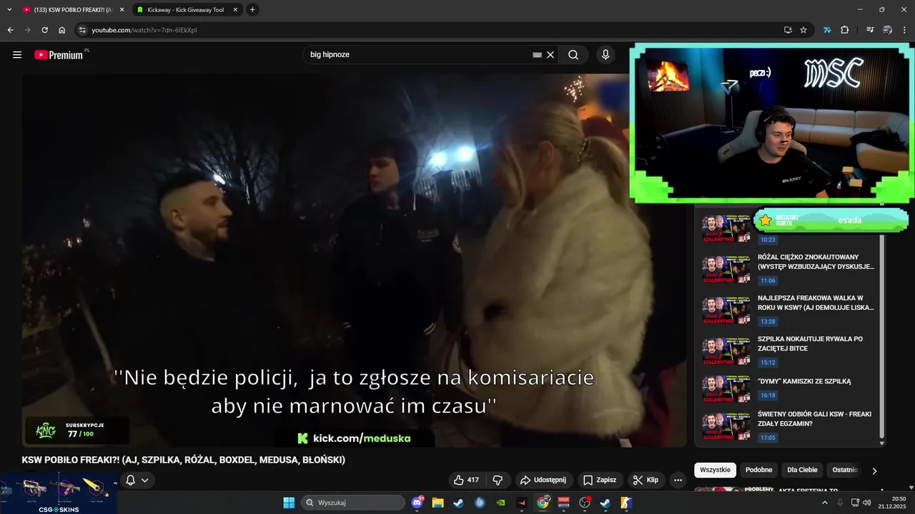Open Voicemeeter from the taskbar
Viewport: 915px width, 514px height.
click(563, 503)
